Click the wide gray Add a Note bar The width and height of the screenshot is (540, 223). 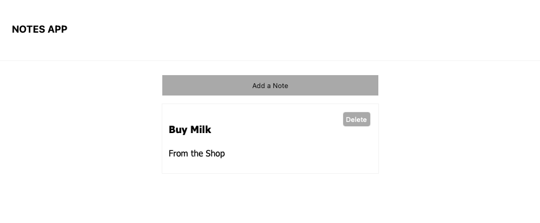pos(270,85)
